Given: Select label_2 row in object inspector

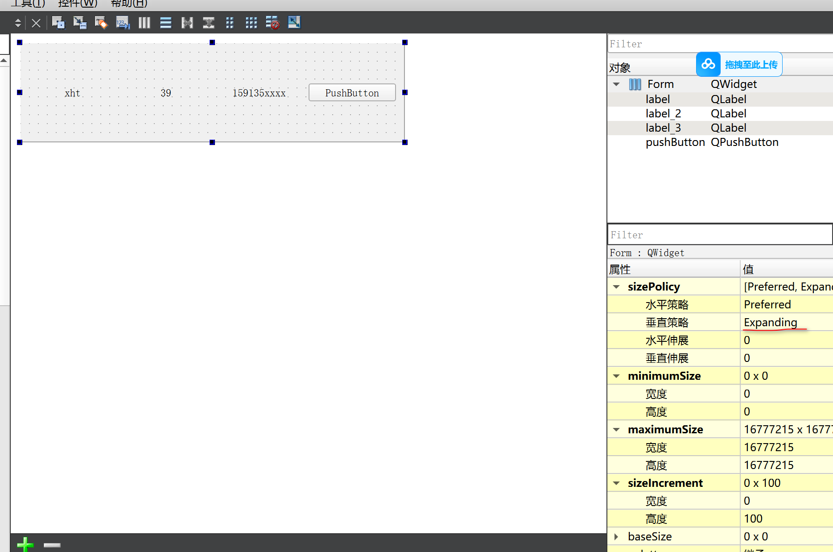Looking at the screenshot, I should coord(720,113).
